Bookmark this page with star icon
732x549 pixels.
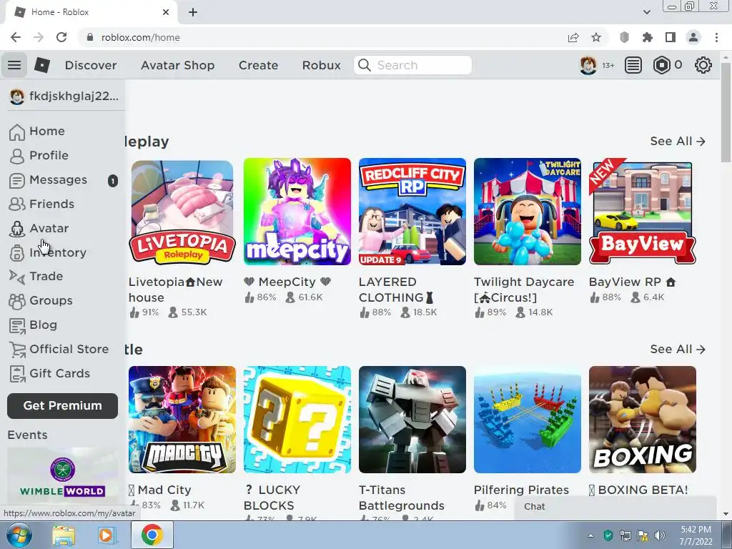click(596, 37)
